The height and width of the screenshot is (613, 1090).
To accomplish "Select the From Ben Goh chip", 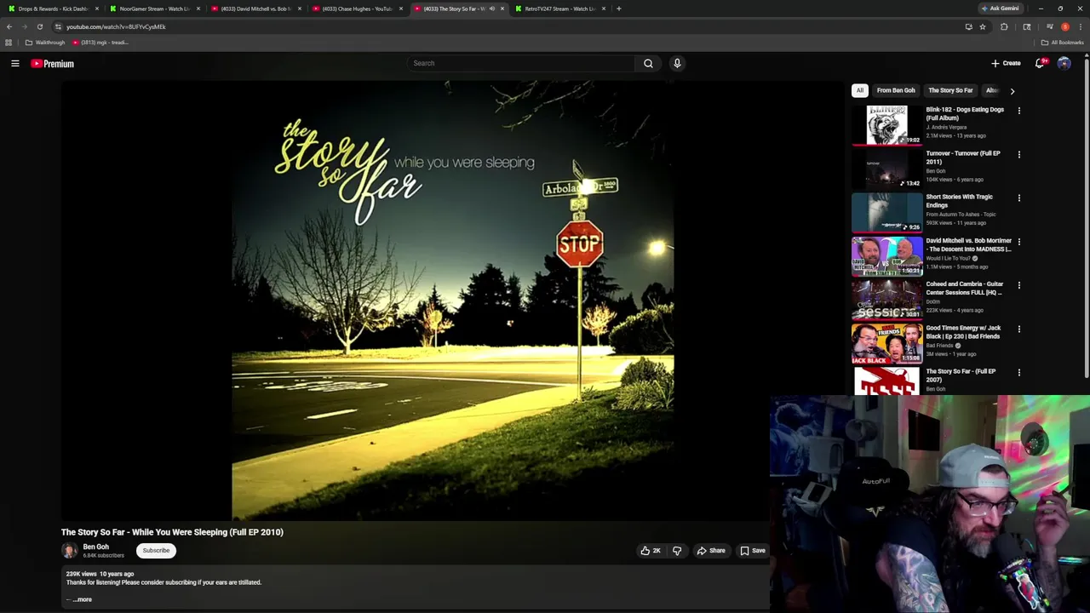I will [x=896, y=90].
